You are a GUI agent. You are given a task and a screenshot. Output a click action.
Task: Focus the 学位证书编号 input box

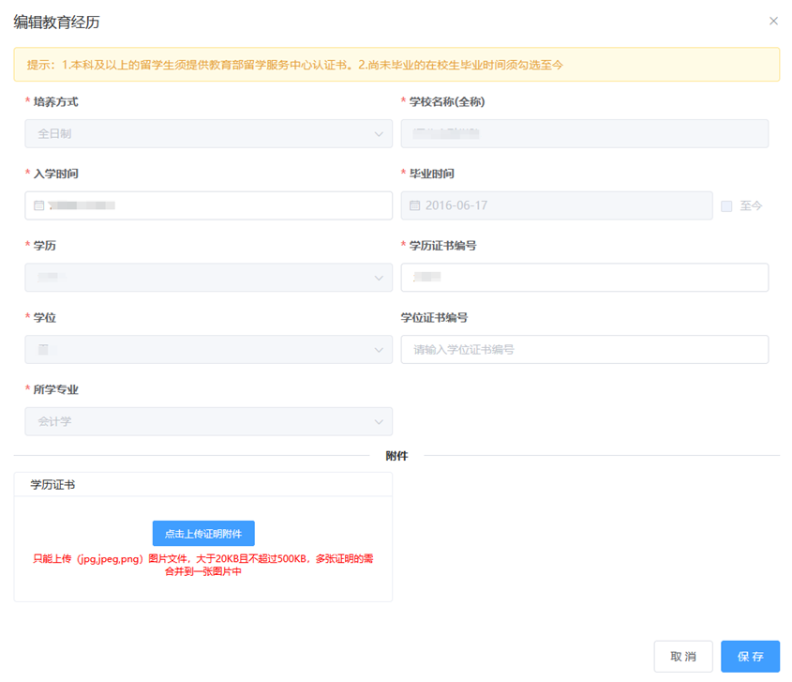pyautogui.click(x=584, y=350)
